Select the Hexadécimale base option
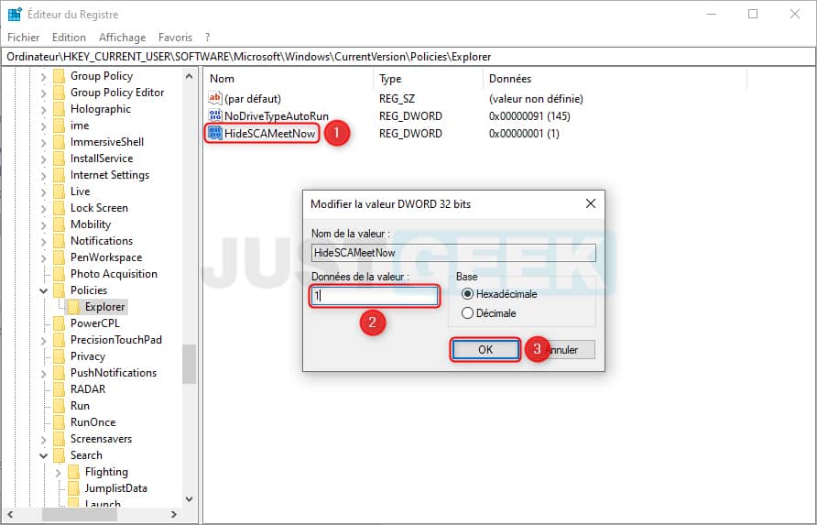The image size is (817, 525). click(x=499, y=294)
